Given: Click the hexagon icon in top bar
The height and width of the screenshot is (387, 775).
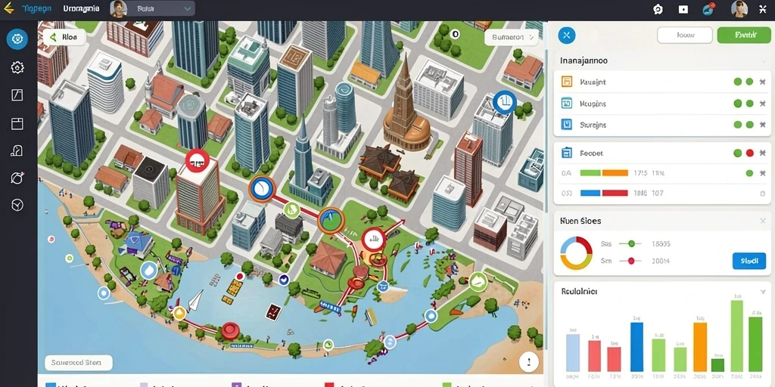Looking at the screenshot, I should pos(658,9).
